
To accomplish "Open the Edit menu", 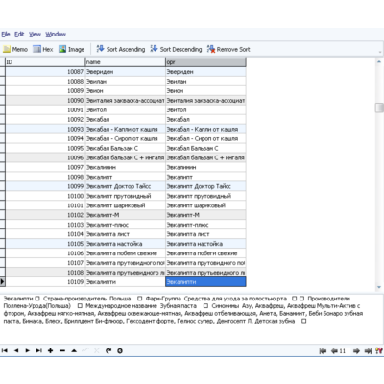I will point(19,34).
